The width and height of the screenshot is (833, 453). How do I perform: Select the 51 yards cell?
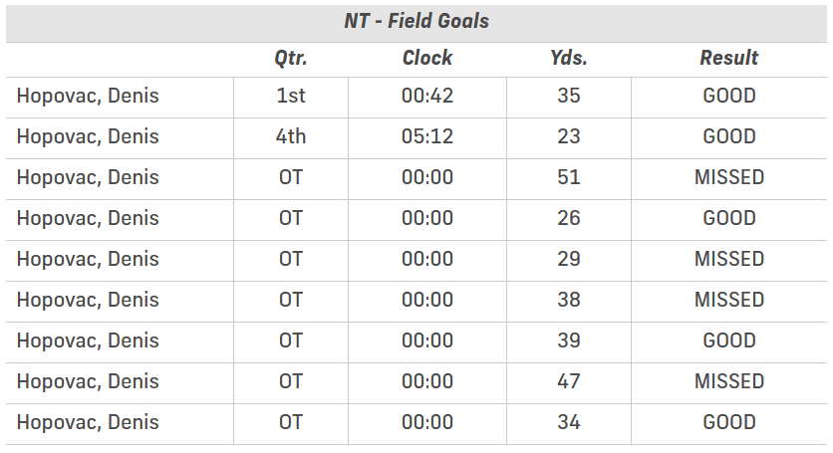(569, 178)
